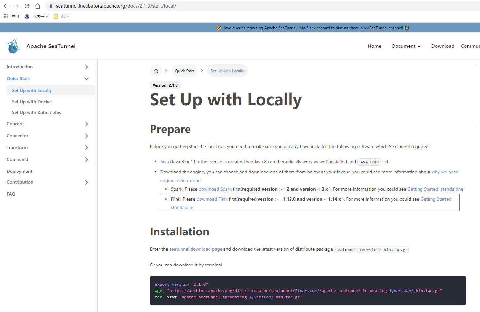Go to Home in the navbar

374,46
